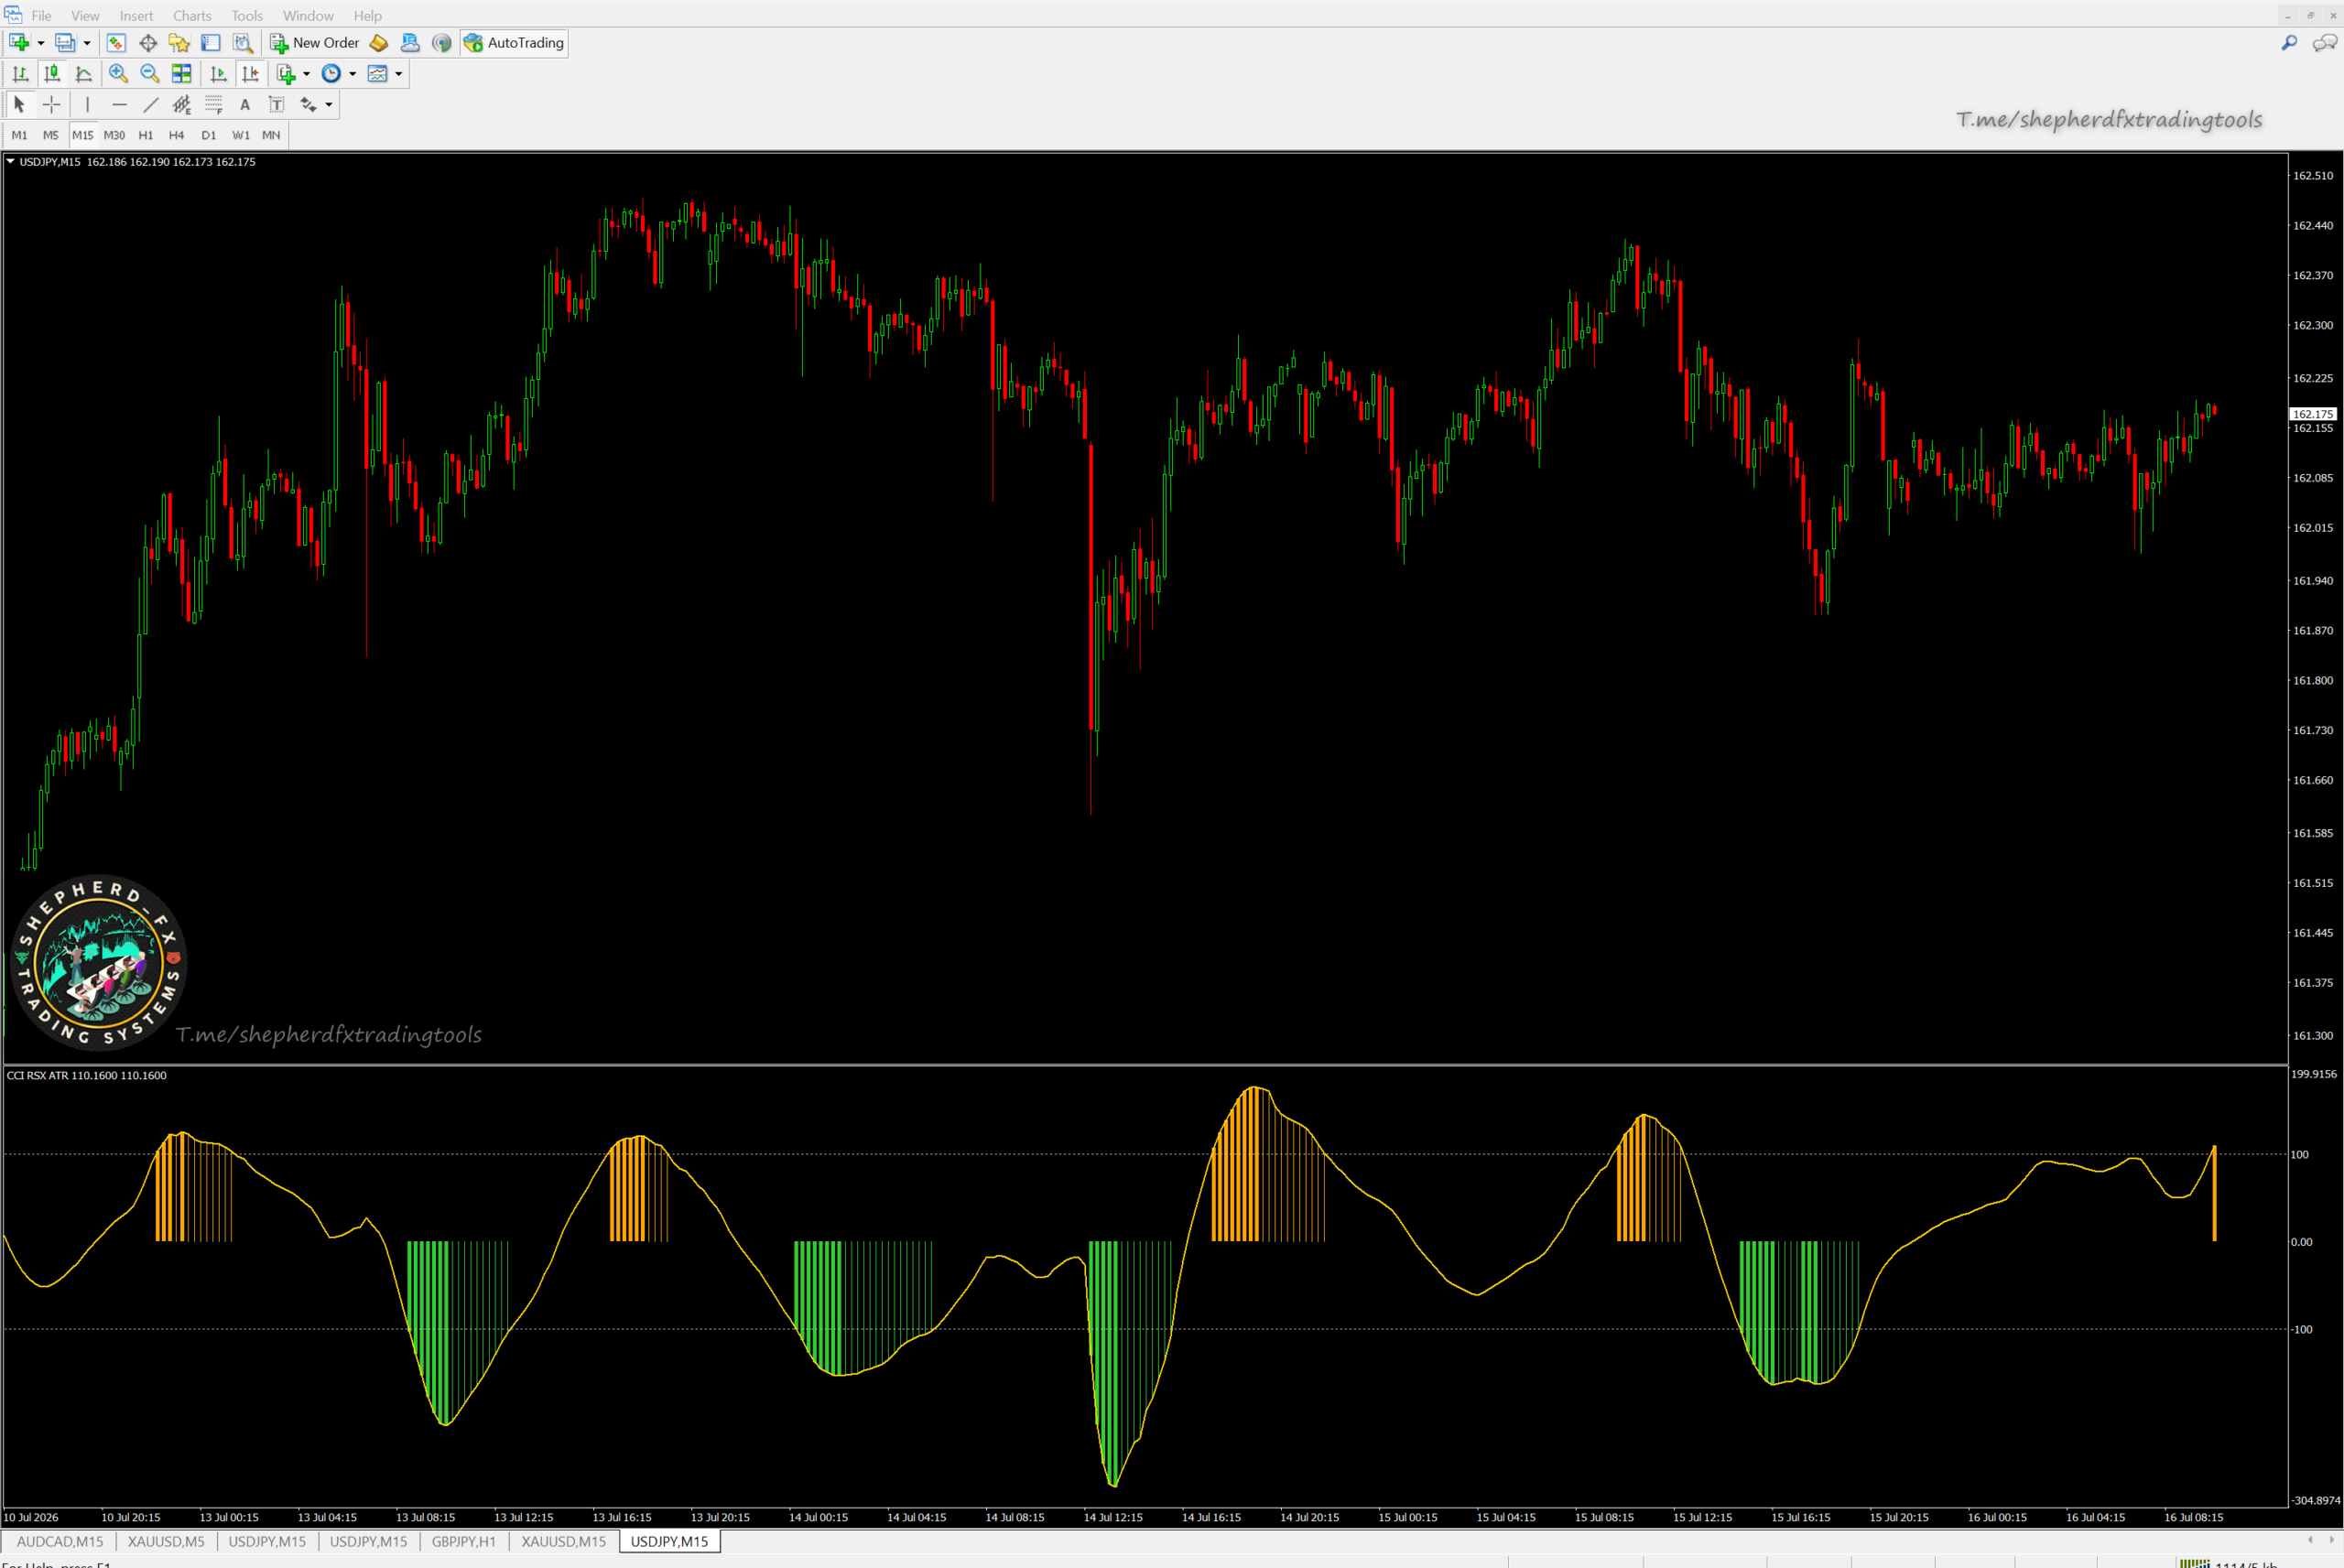Open the Window menu

308,15
